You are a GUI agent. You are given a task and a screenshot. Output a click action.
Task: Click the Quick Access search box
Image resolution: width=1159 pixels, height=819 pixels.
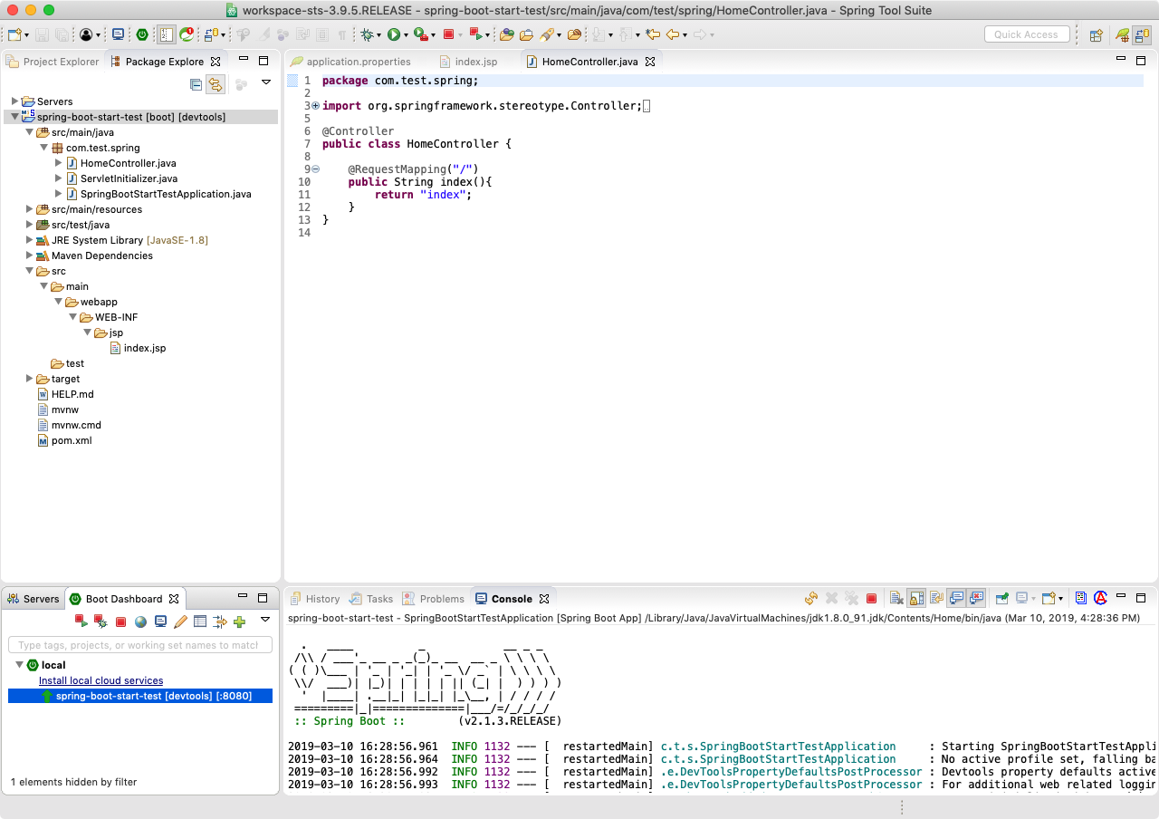coord(1026,34)
